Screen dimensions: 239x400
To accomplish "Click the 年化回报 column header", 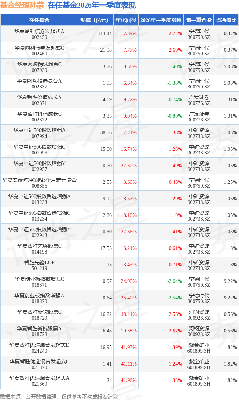I will 126,20.
